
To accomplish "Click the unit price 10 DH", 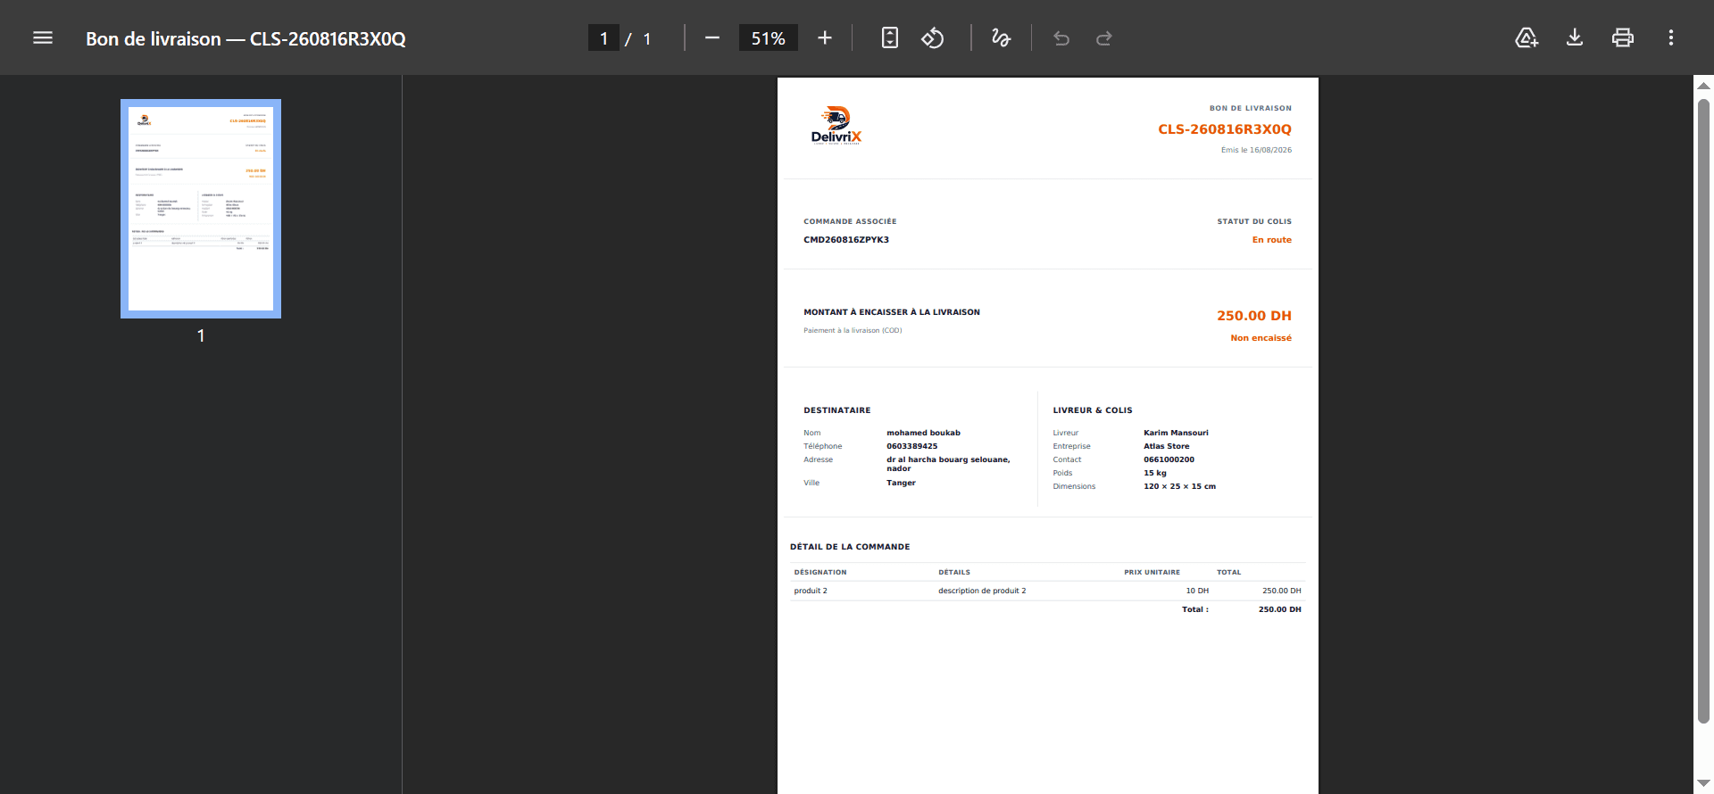I will [x=1197, y=591].
